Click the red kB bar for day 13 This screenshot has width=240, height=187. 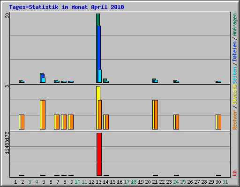pyautogui.click(x=99, y=154)
